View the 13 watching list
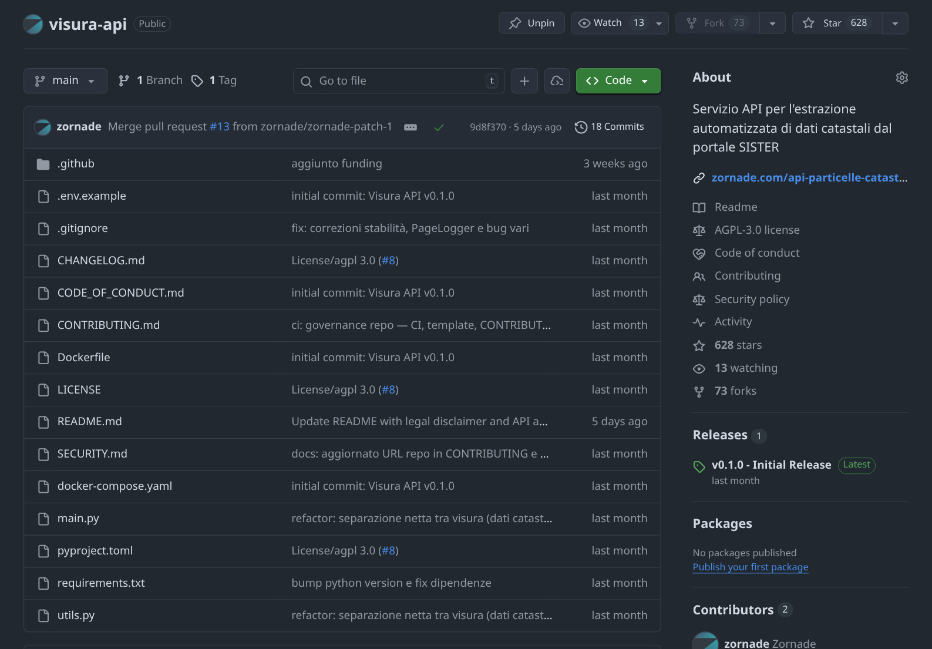This screenshot has height=649, width=932. (x=746, y=368)
